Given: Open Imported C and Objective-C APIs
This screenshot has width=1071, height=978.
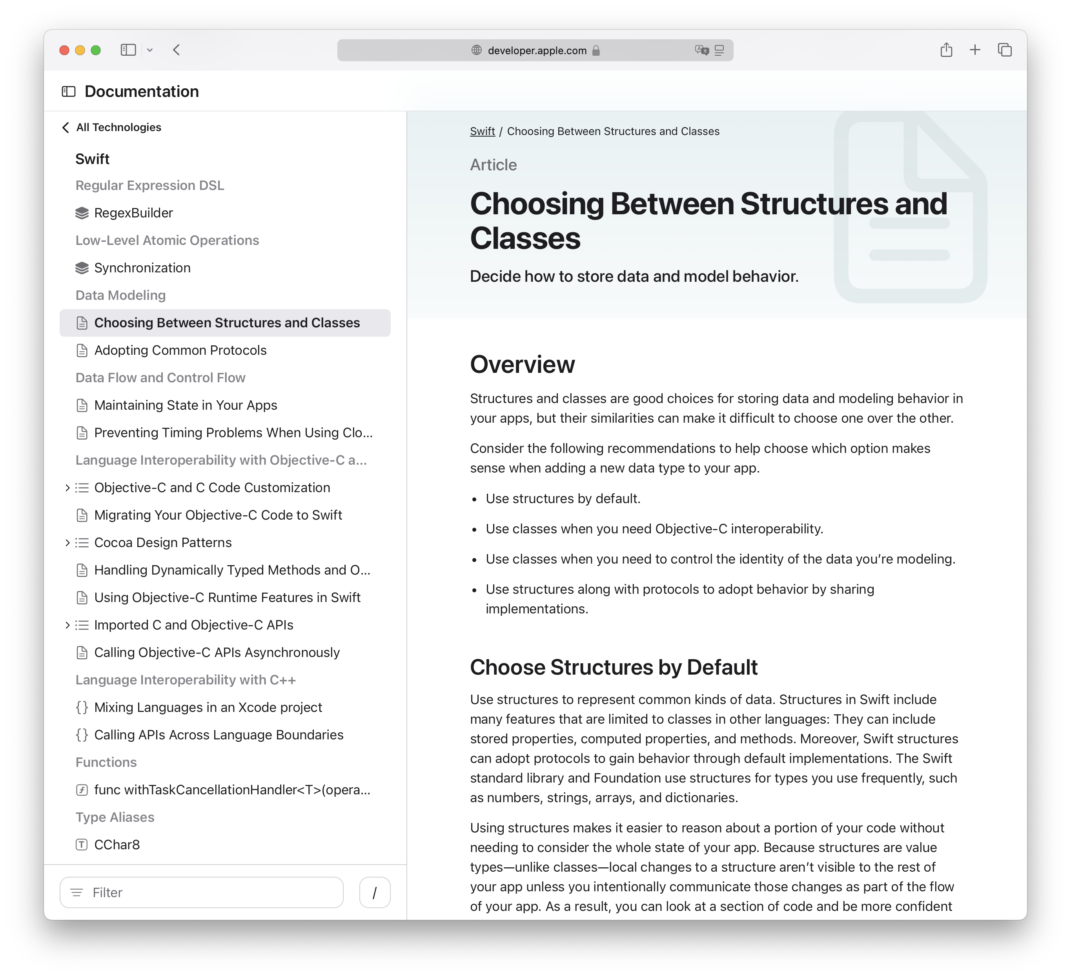Looking at the screenshot, I should [193, 624].
